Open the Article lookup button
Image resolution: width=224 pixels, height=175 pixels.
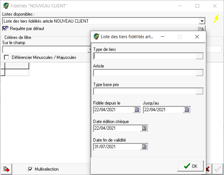(199, 73)
